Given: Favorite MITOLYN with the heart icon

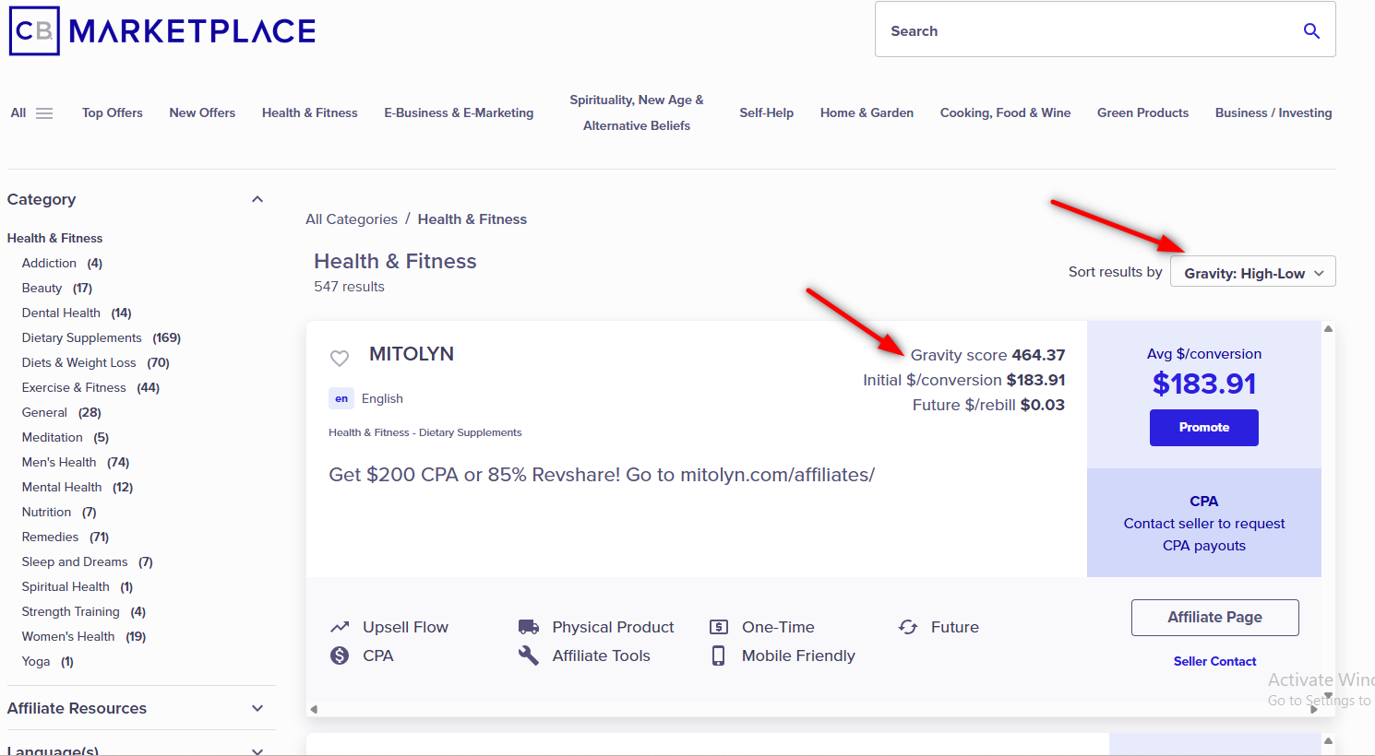Looking at the screenshot, I should pos(340,358).
